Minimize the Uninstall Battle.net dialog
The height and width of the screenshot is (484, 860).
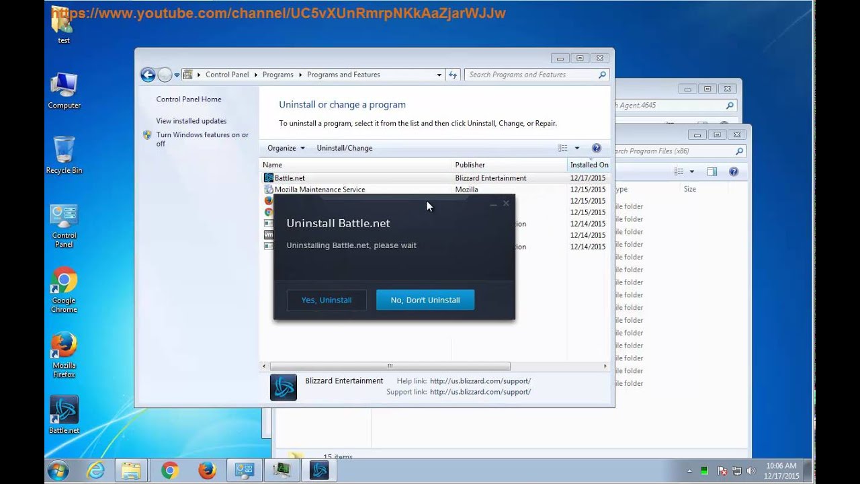pyautogui.click(x=493, y=204)
